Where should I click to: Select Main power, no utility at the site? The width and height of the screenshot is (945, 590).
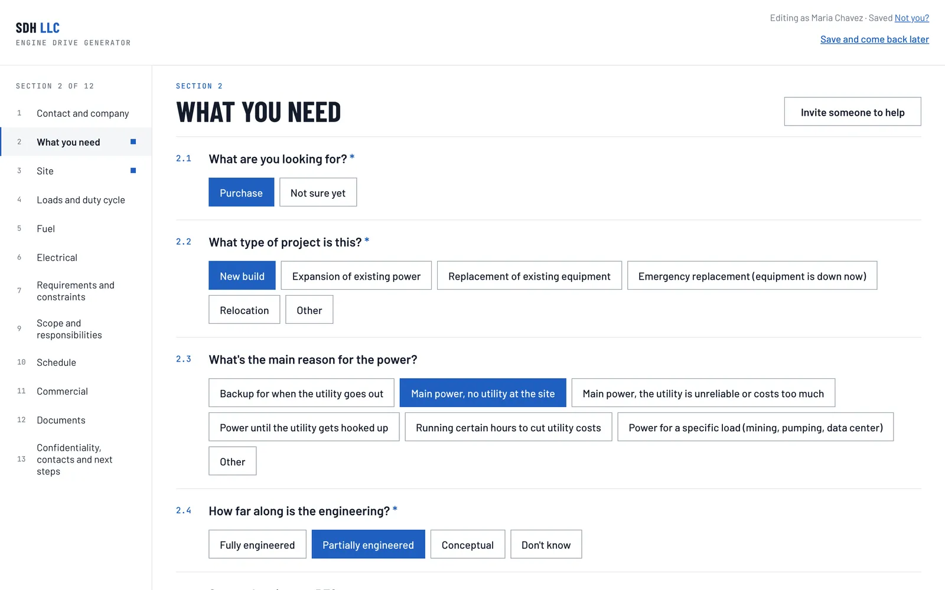(x=483, y=393)
